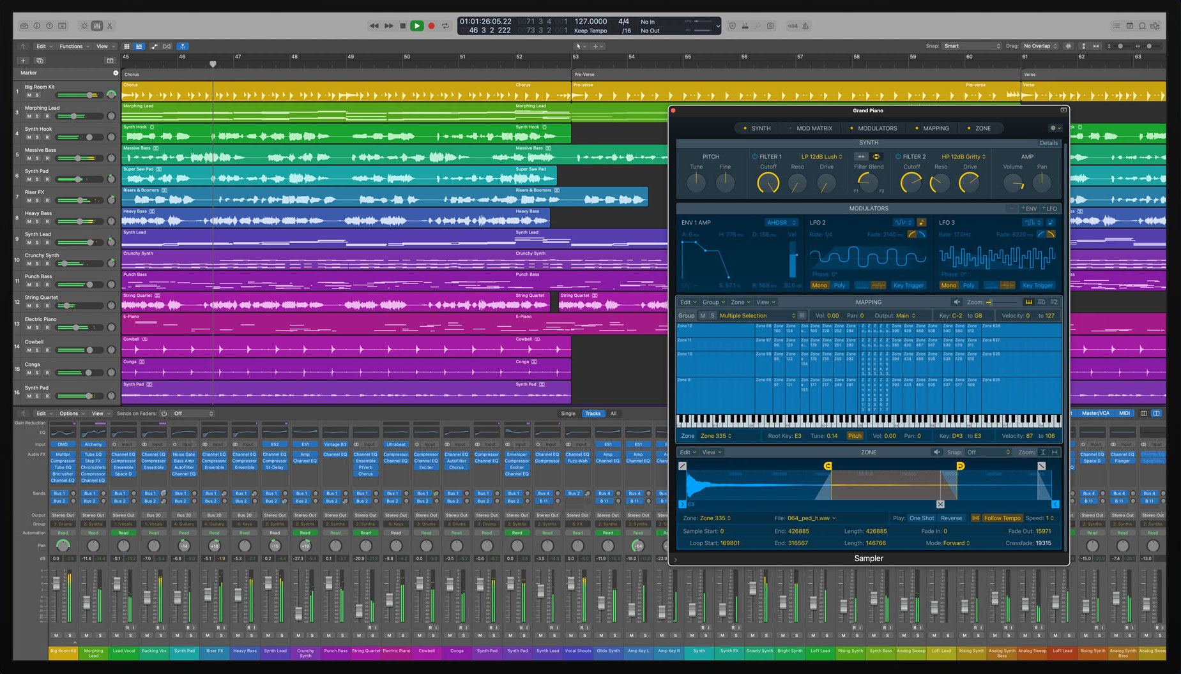Open the Zone pane Snap Off dropdown

(x=988, y=452)
